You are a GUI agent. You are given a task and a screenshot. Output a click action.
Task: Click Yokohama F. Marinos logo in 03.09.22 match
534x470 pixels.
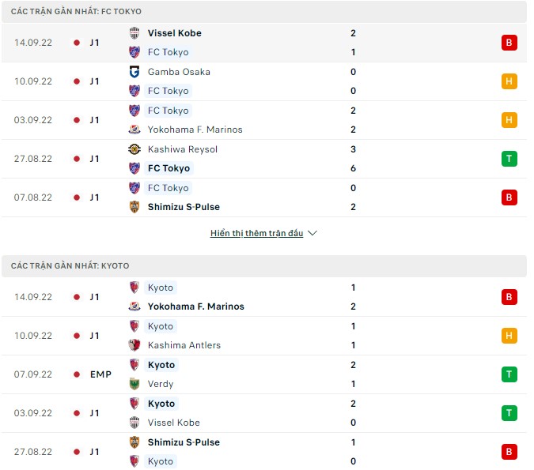(x=134, y=130)
